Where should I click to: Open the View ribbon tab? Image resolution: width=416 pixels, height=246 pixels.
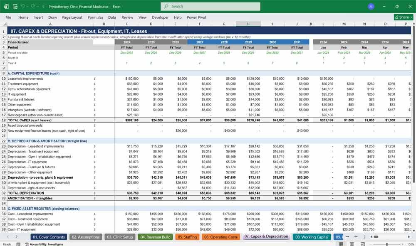point(142,17)
